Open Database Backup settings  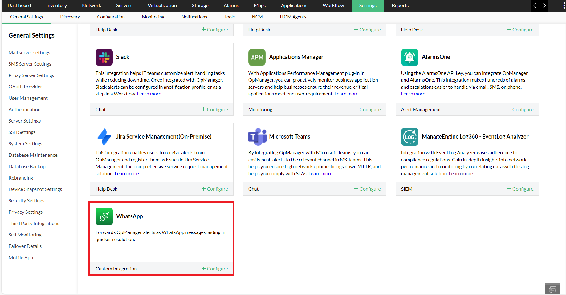click(27, 167)
